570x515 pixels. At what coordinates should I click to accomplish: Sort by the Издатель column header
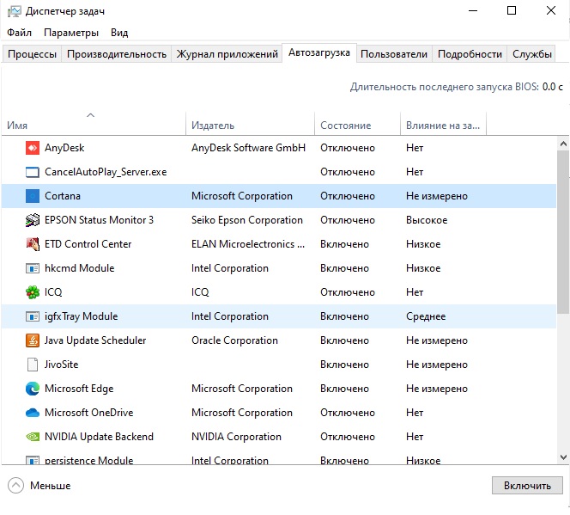click(213, 126)
